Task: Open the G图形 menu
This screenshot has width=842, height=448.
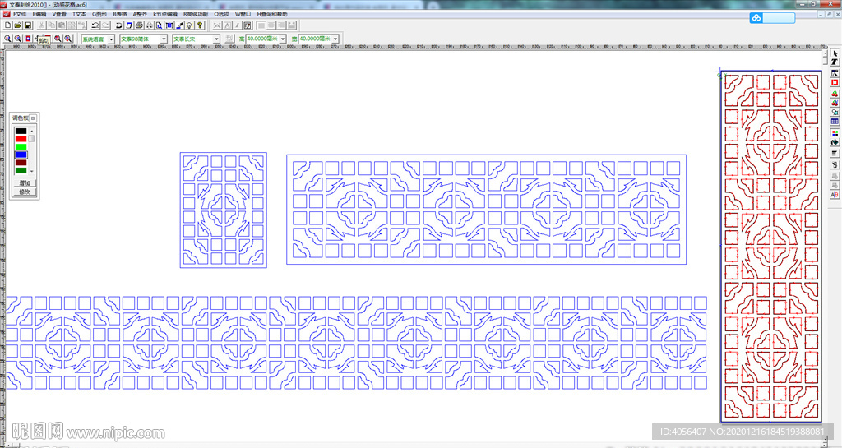Action: (99, 14)
